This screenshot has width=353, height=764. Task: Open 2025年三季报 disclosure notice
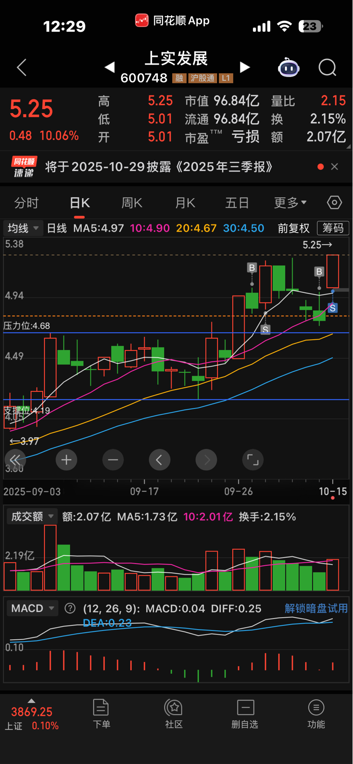pos(159,167)
